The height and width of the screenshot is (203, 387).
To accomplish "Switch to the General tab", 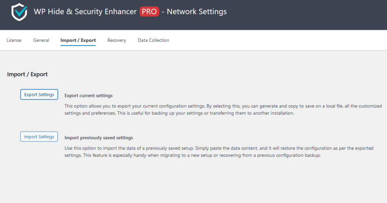I will pos(41,40).
